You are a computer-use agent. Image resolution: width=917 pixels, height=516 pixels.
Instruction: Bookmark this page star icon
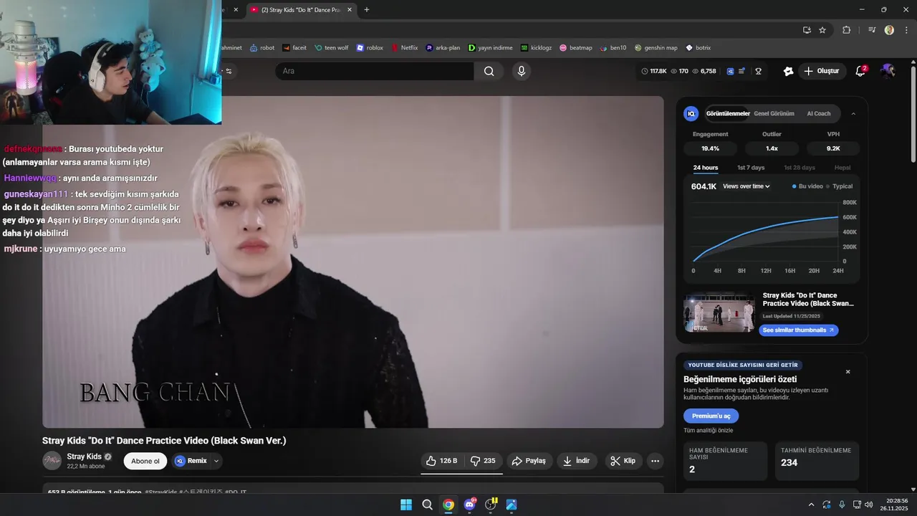pos(822,29)
